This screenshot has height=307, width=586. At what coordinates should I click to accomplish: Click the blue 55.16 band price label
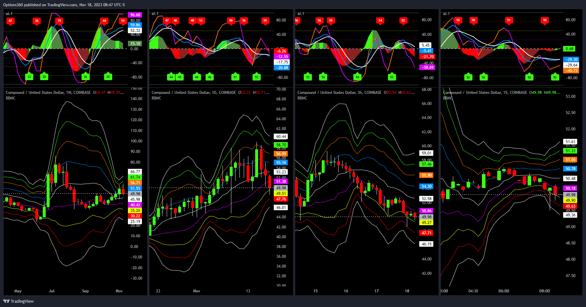[281, 163]
